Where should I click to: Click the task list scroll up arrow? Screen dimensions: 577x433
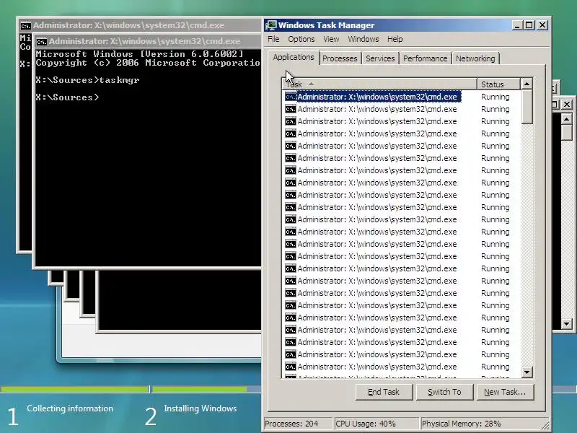(x=527, y=84)
